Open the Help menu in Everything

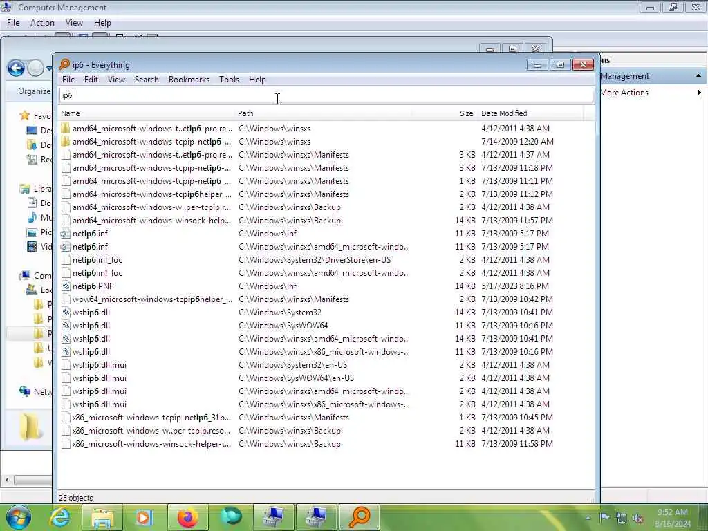(257, 80)
